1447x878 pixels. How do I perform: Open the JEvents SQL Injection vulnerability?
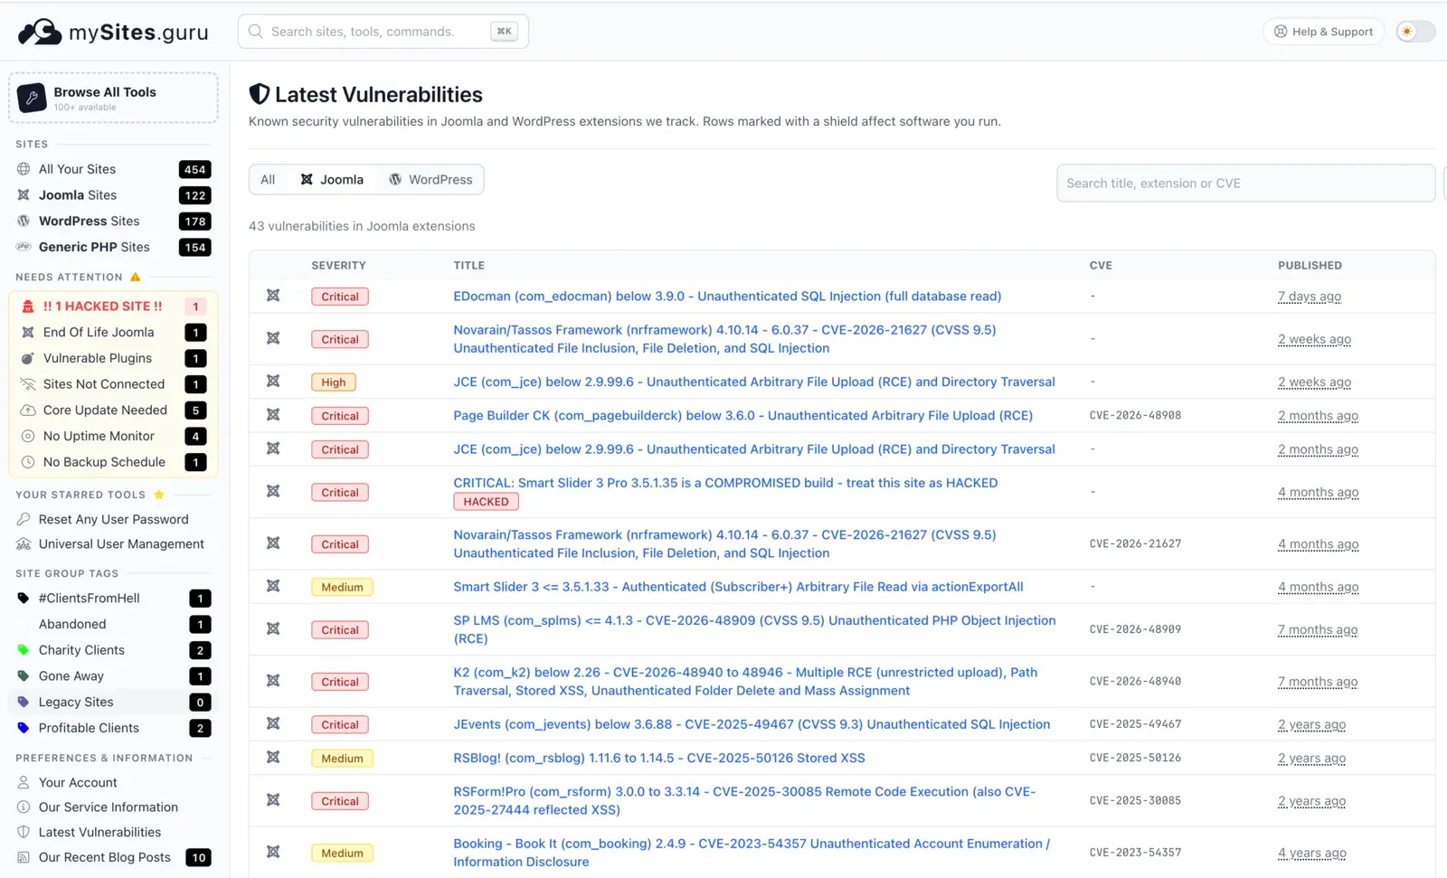752,725
